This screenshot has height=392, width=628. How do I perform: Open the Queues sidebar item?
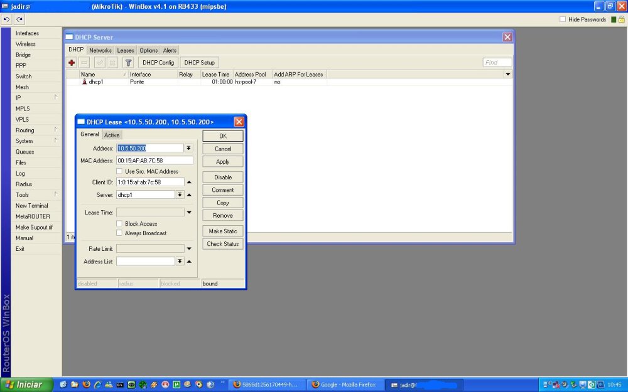click(x=36, y=152)
